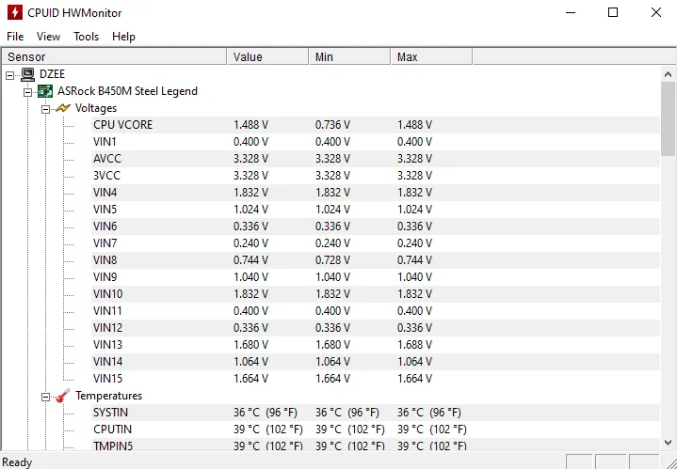Image resolution: width=677 pixels, height=469 pixels.
Task: Select the VIN11 sensor row
Action: [x=376, y=311]
